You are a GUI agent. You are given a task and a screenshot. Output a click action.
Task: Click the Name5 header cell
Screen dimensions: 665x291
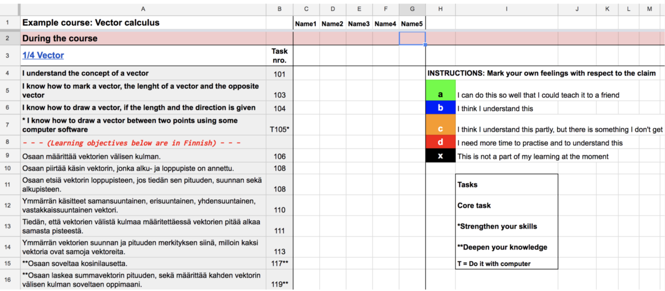tap(412, 24)
